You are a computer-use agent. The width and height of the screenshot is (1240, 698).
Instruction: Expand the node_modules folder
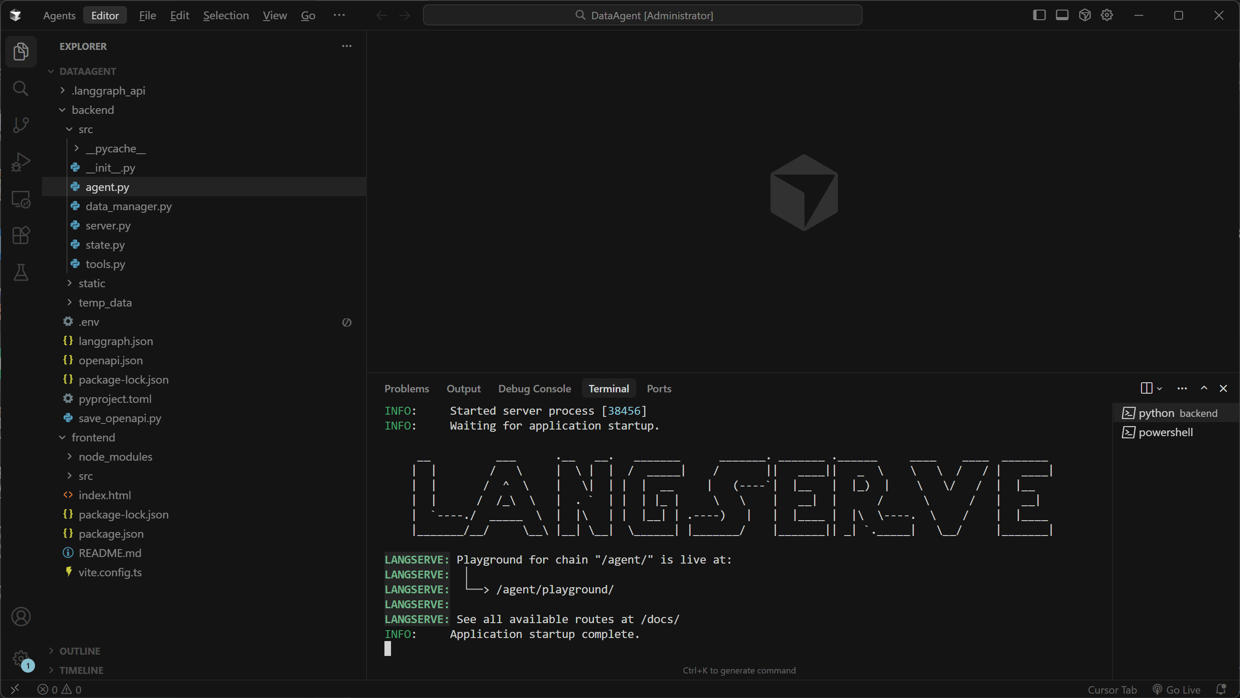coord(204,456)
